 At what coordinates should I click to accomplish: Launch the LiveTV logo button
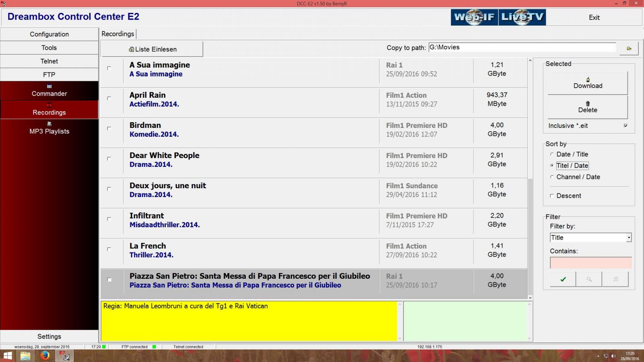pos(522,17)
